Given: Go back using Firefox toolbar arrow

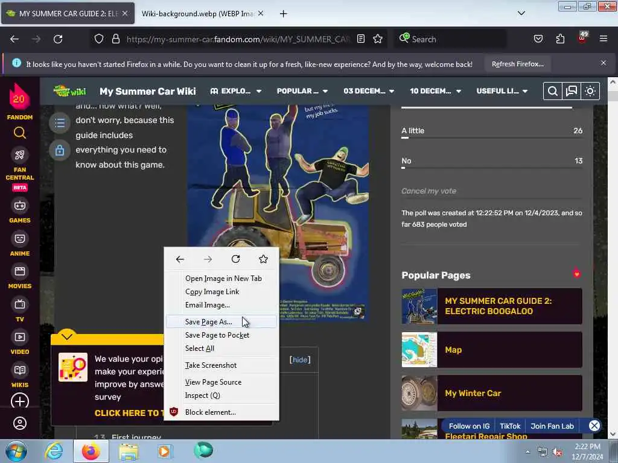Looking at the screenshot, I should pyautogui.click(x=14, y=39).
